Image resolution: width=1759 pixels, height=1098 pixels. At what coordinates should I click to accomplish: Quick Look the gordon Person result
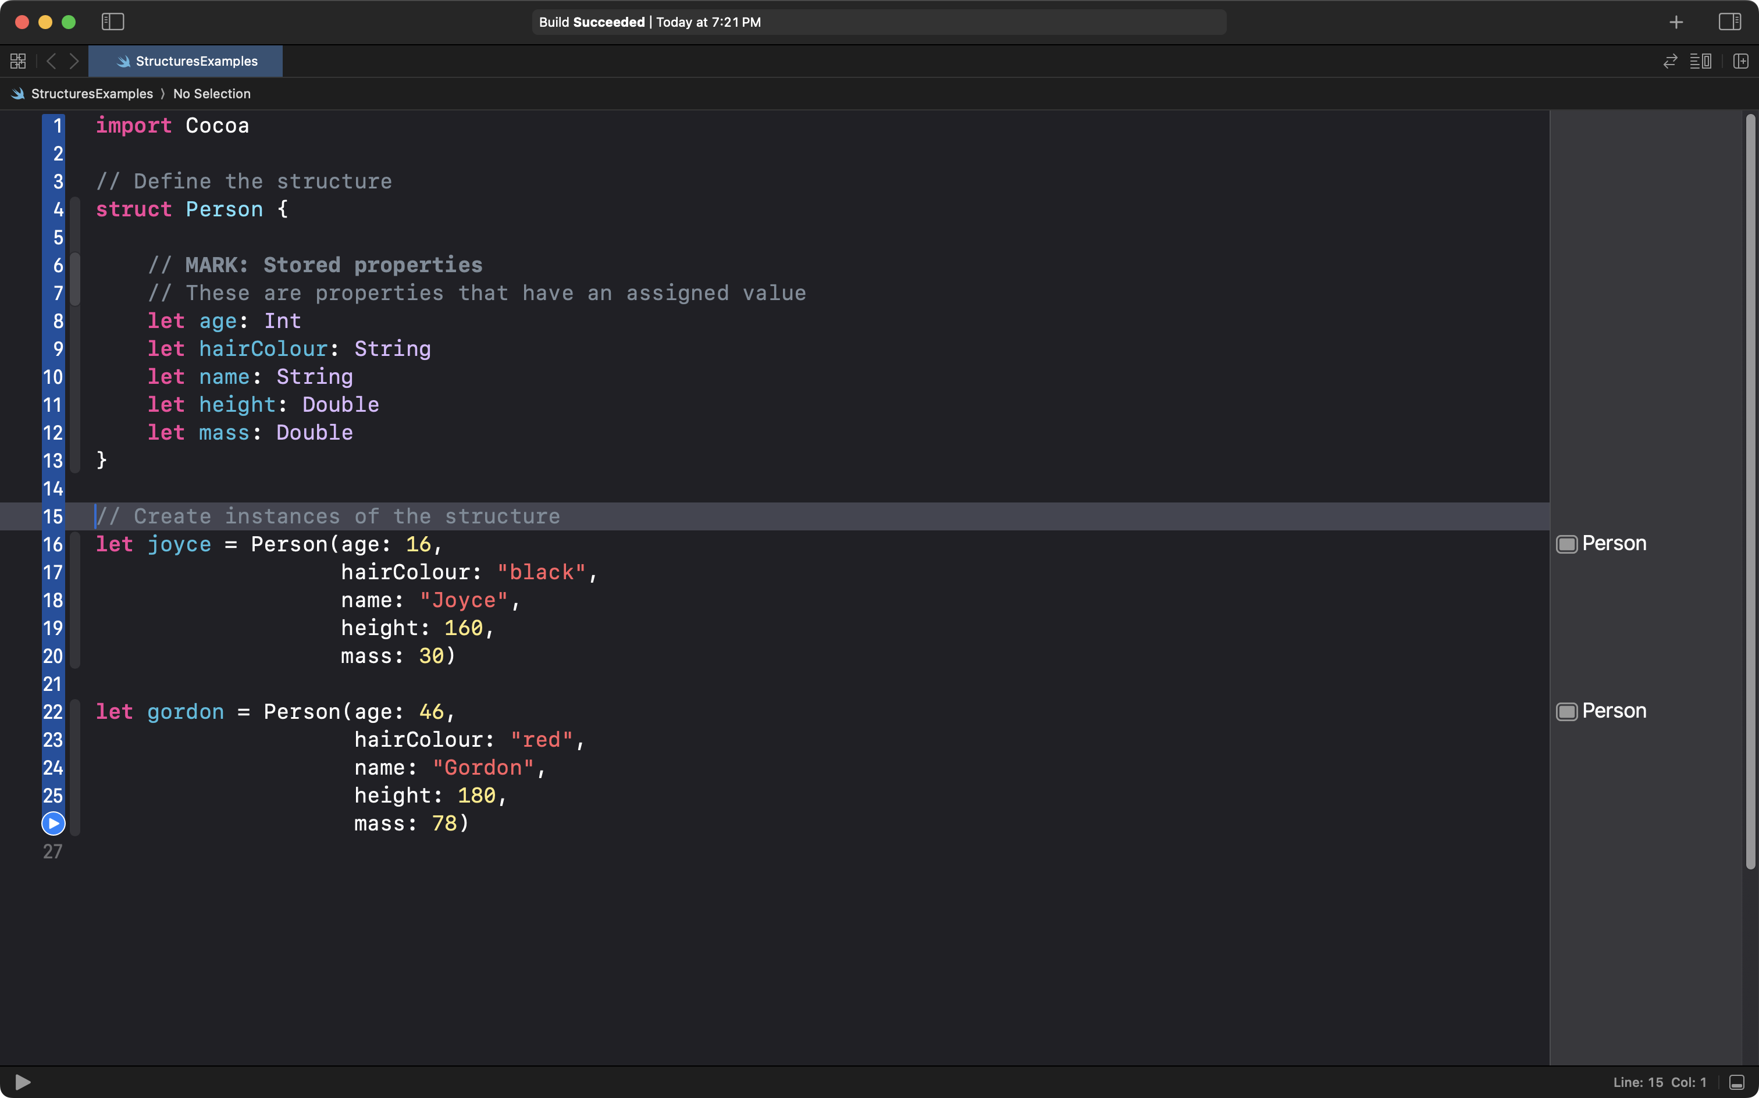[x=1566, y=712]
